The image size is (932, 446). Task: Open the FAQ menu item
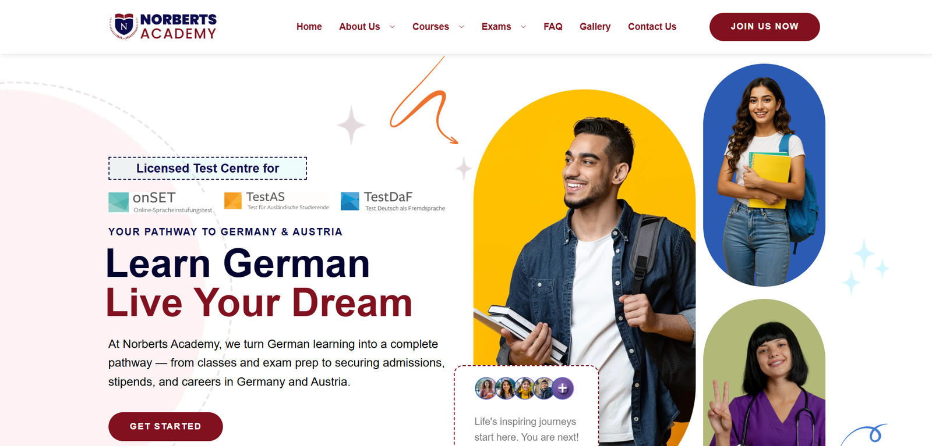[x=553, y=27]
